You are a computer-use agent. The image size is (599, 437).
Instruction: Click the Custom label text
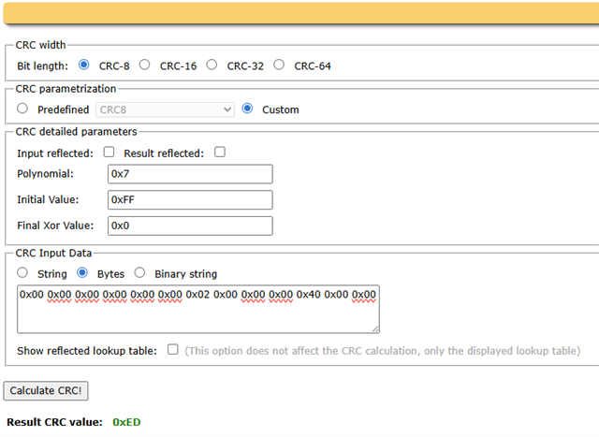[281, 109]
